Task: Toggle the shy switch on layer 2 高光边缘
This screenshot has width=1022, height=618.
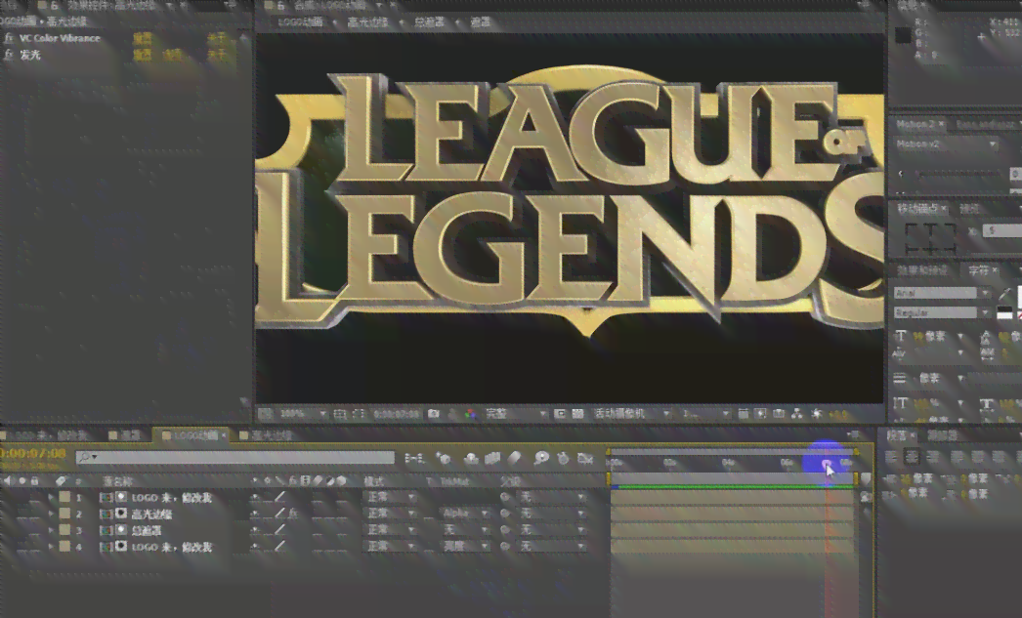Action: pos(255,514)
